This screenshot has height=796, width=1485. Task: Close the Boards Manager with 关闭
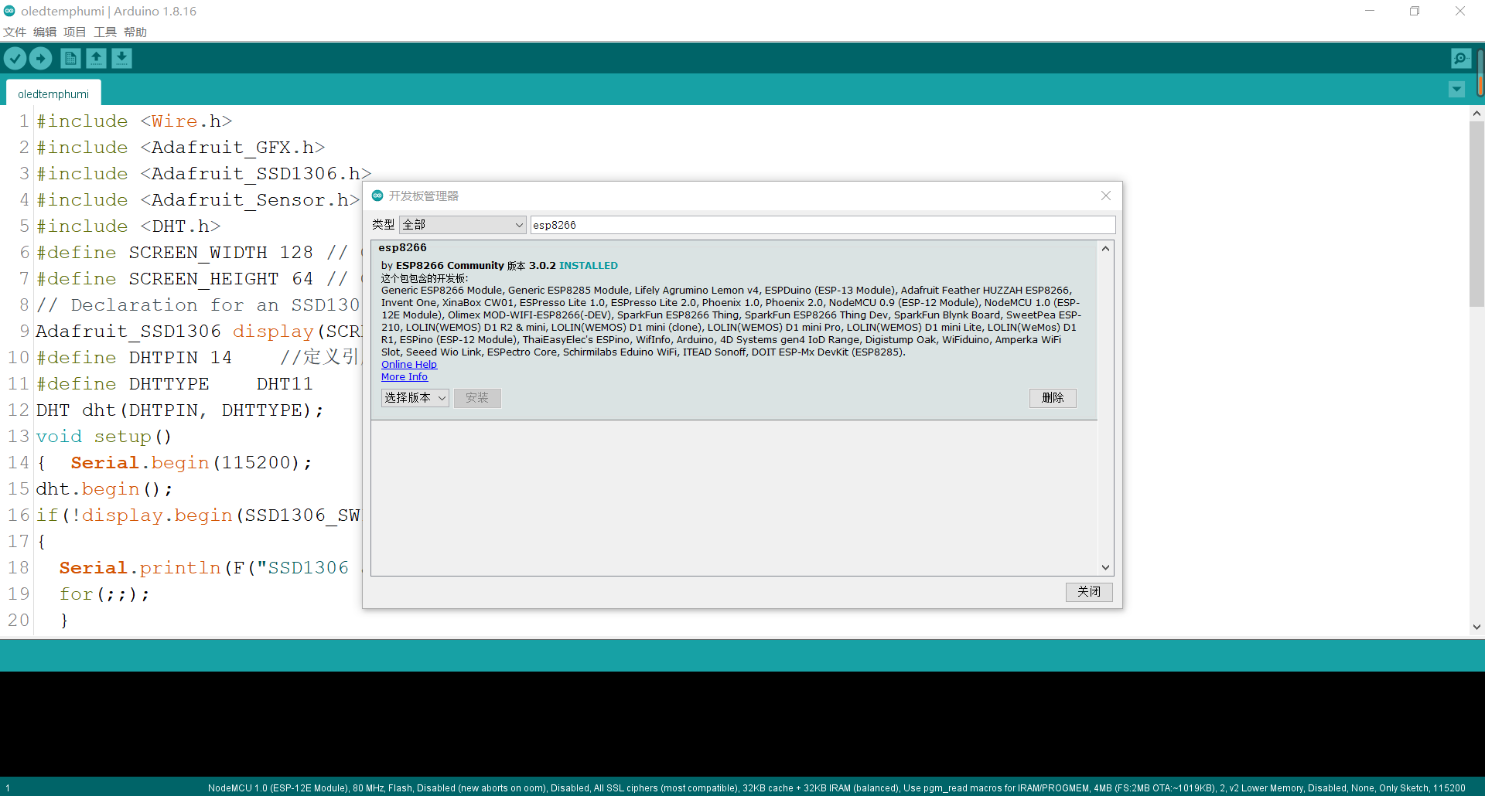pyautogui.click(x=1088, y=592)
